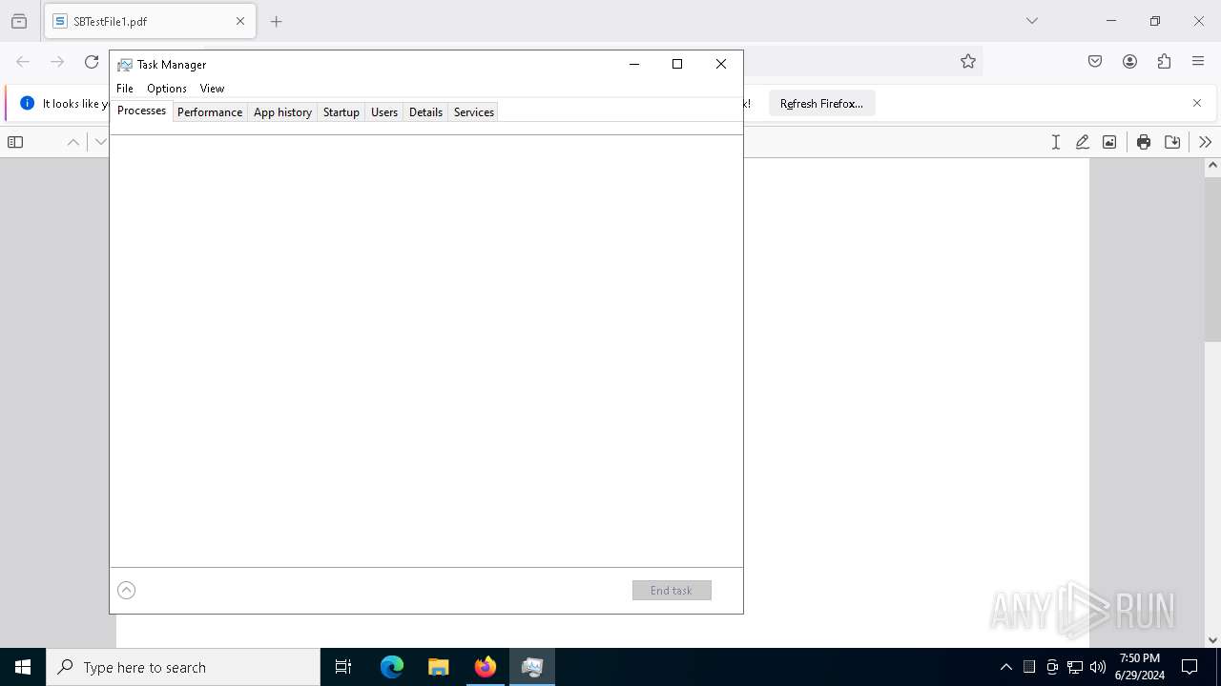This screenshot has width=1221, height=686.
Task: Open the Action Center notifications
Action: click(x=1190, y=667)
